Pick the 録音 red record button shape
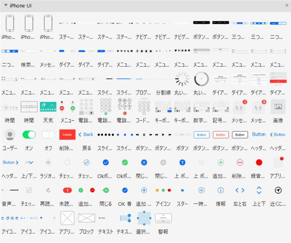 click(259, 163)
